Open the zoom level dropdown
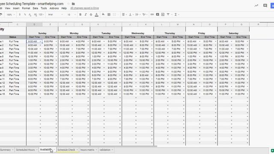 11,15
